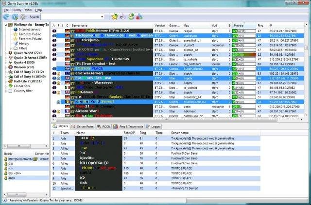Expand the Quake World (274) node

click(6, 53)
